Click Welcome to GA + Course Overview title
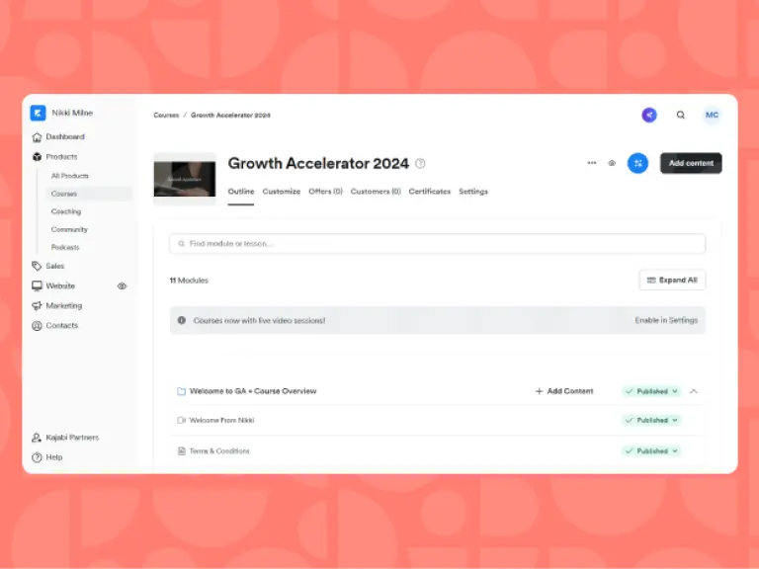Image resolution: width=759 pixels, height=569 pixels. 253,391
